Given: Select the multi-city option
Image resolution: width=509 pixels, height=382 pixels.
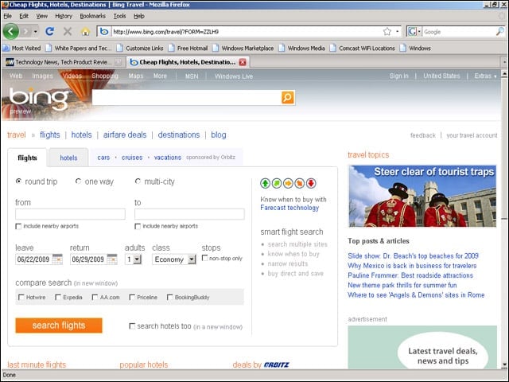Looking at the screenshot, I should 138,181.
